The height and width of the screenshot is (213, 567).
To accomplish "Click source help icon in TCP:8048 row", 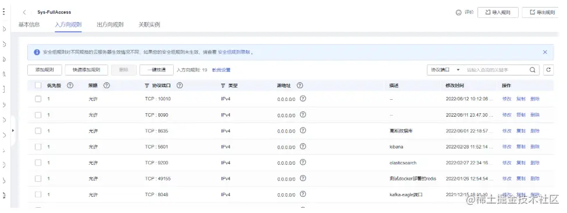I will coord(303,194).
